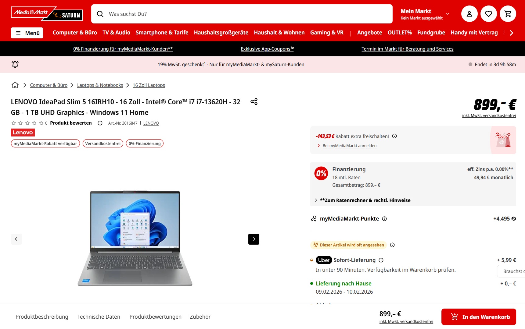Click the product star rating
Screen dimensions: 525x329
coord(27,123)
